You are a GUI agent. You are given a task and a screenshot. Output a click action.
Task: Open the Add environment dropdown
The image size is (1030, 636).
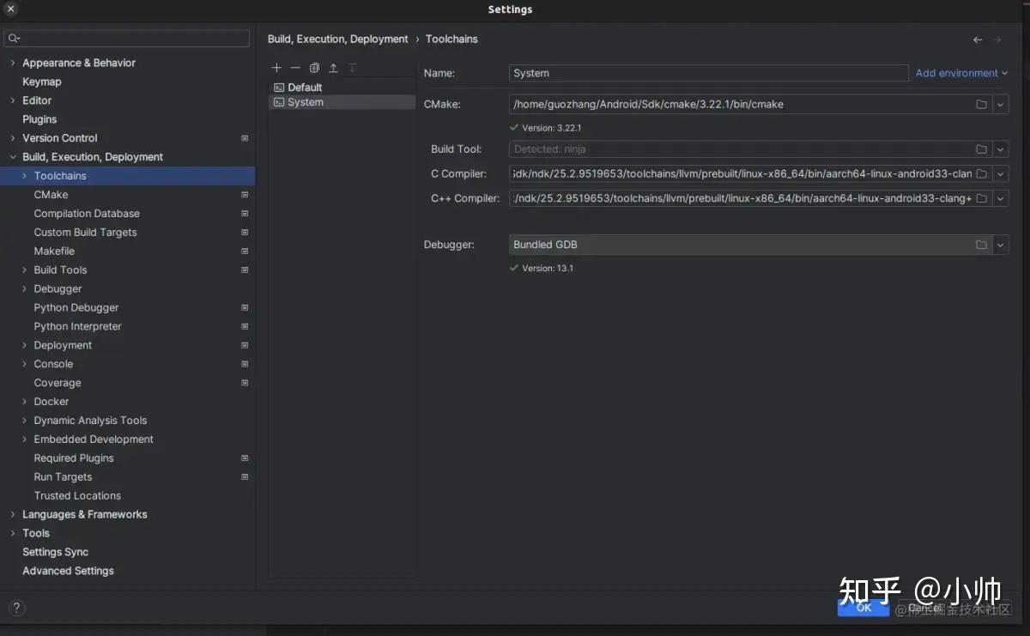point(960,73)
